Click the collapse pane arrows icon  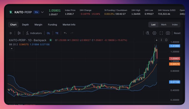[x=161, y=40]
